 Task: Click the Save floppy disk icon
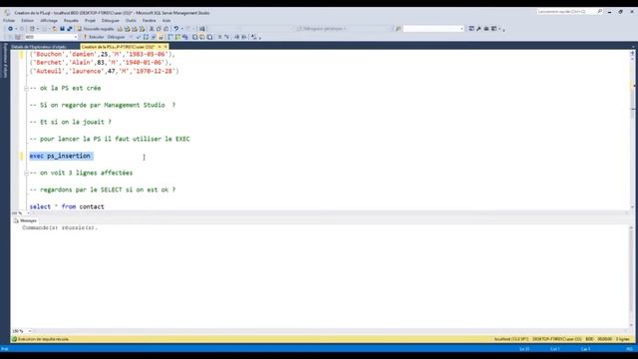pos(62,29)
